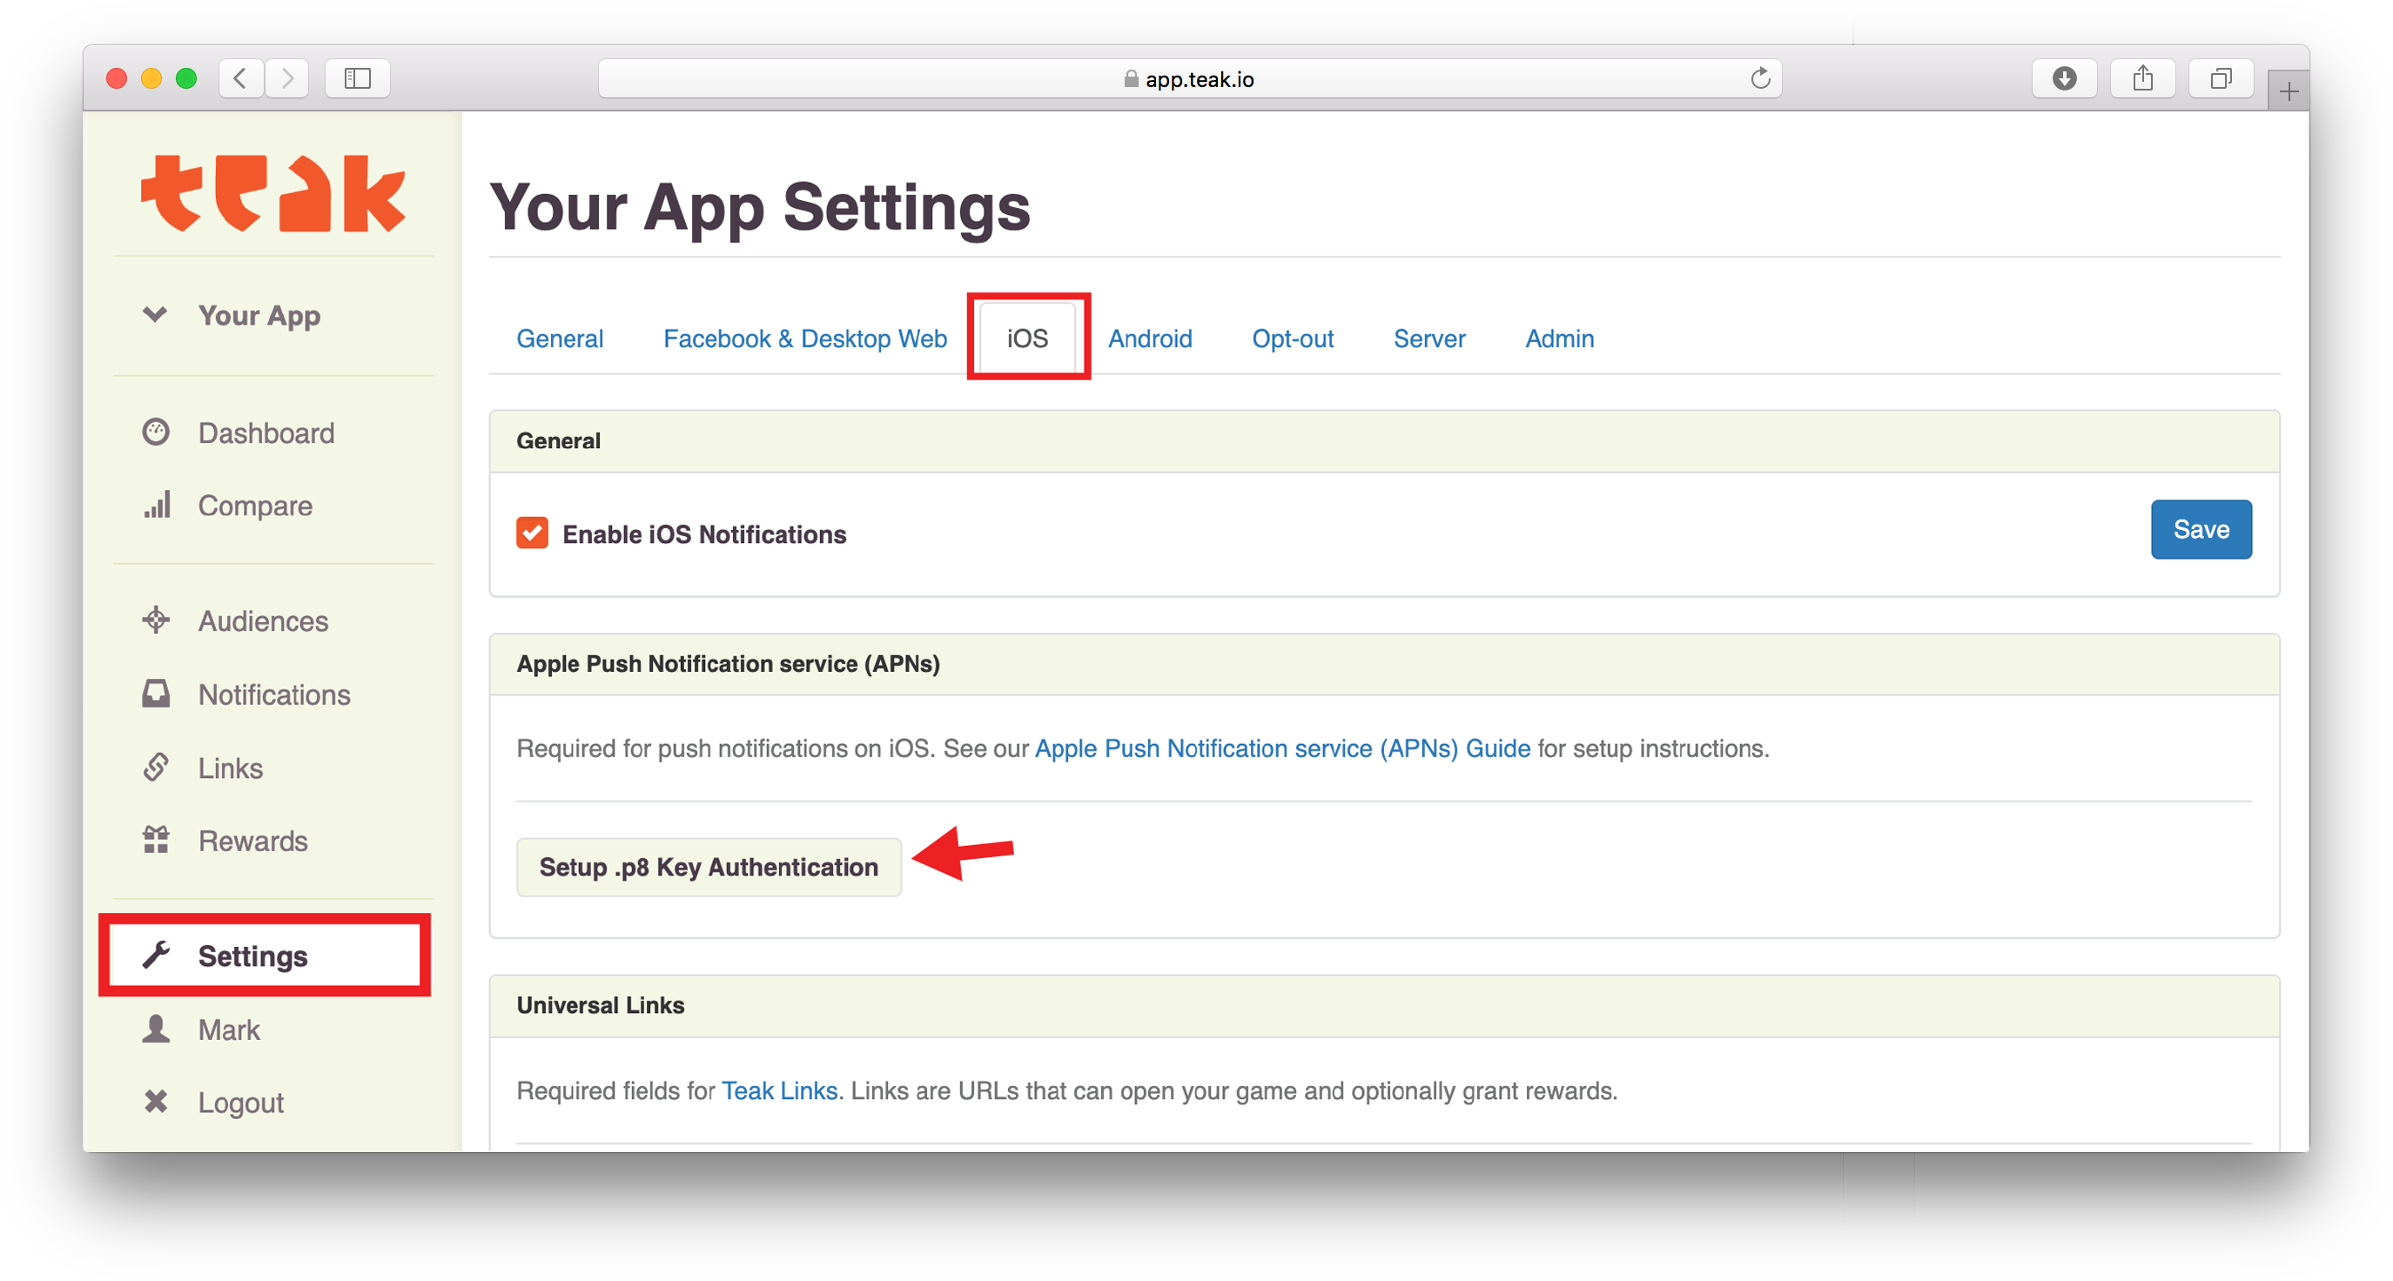Open a new tab with plus button
Screen dimensions: 2393x1281
click(x=2288, y=91)
